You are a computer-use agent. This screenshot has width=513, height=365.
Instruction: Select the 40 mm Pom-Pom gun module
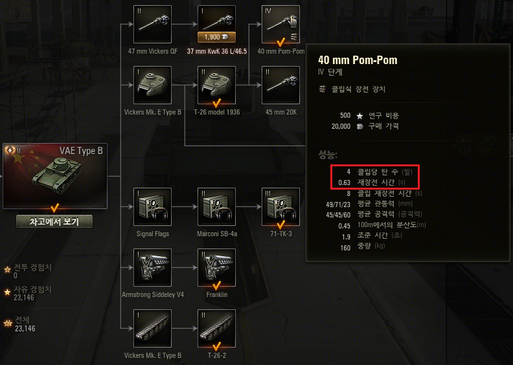pos(280,24)
